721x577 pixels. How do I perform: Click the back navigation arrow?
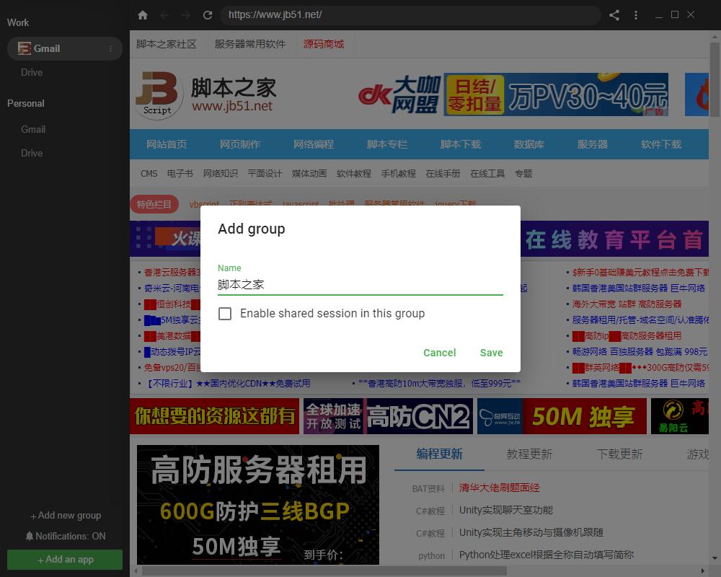[165, 14]
